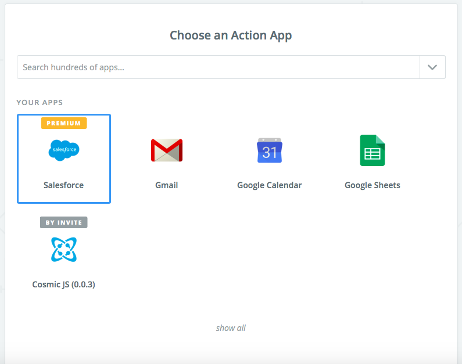Expand the app search dropdown chevron
462x364 pixels.
(x=432, y=67)
